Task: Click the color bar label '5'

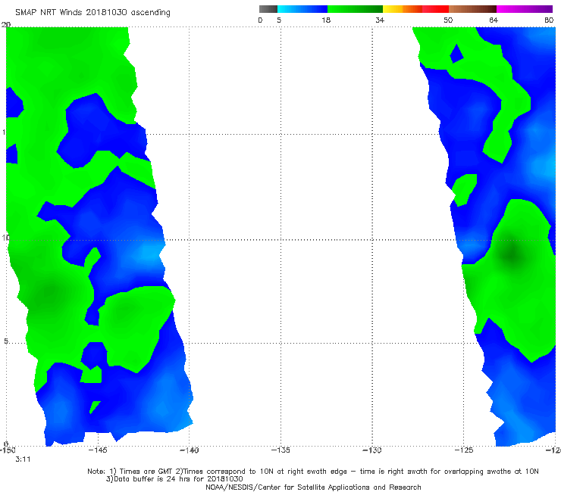Action: point(279,20)
